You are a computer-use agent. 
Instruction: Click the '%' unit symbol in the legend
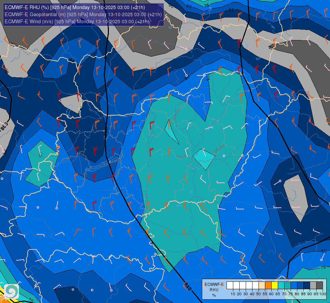[214, 295]
